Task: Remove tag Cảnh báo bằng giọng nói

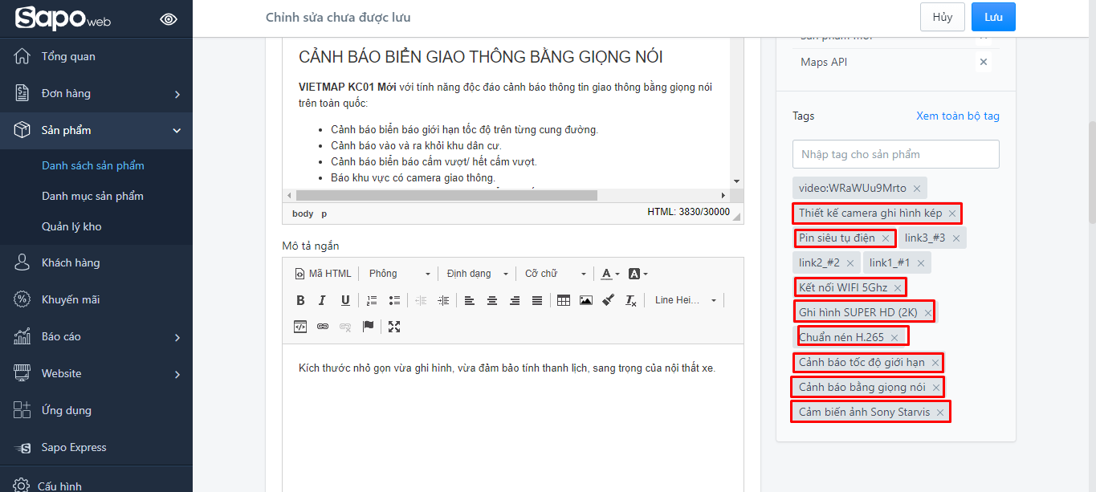Action: click(936, 388)
